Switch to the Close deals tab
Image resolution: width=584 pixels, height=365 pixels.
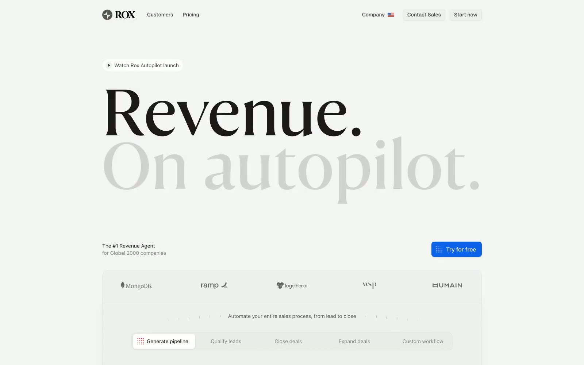click(x=288, y=341)
